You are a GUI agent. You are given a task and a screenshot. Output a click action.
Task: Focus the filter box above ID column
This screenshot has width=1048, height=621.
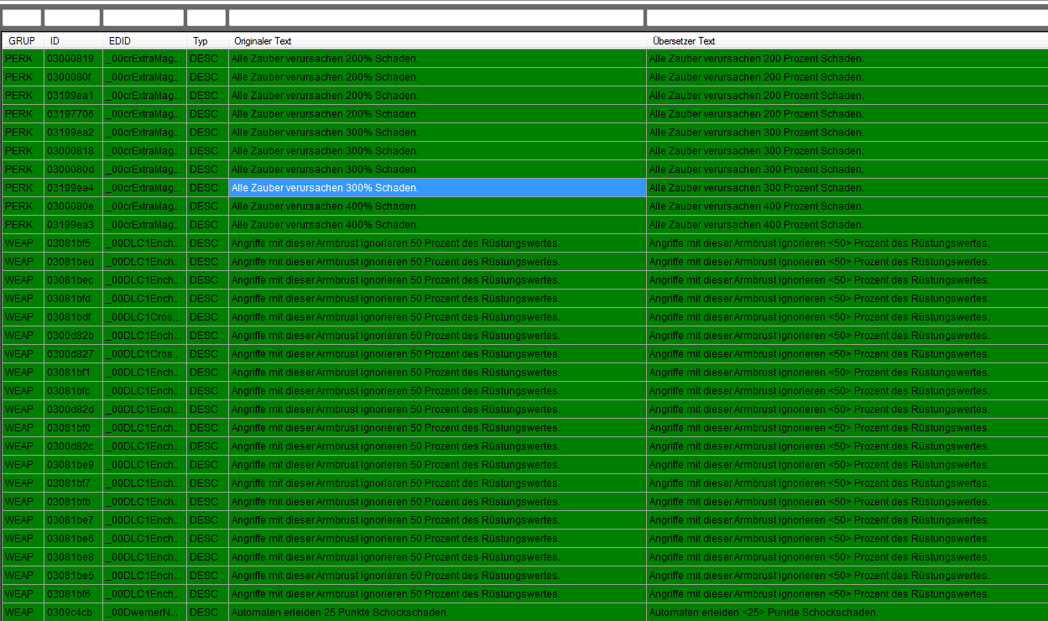click(72, 18)
